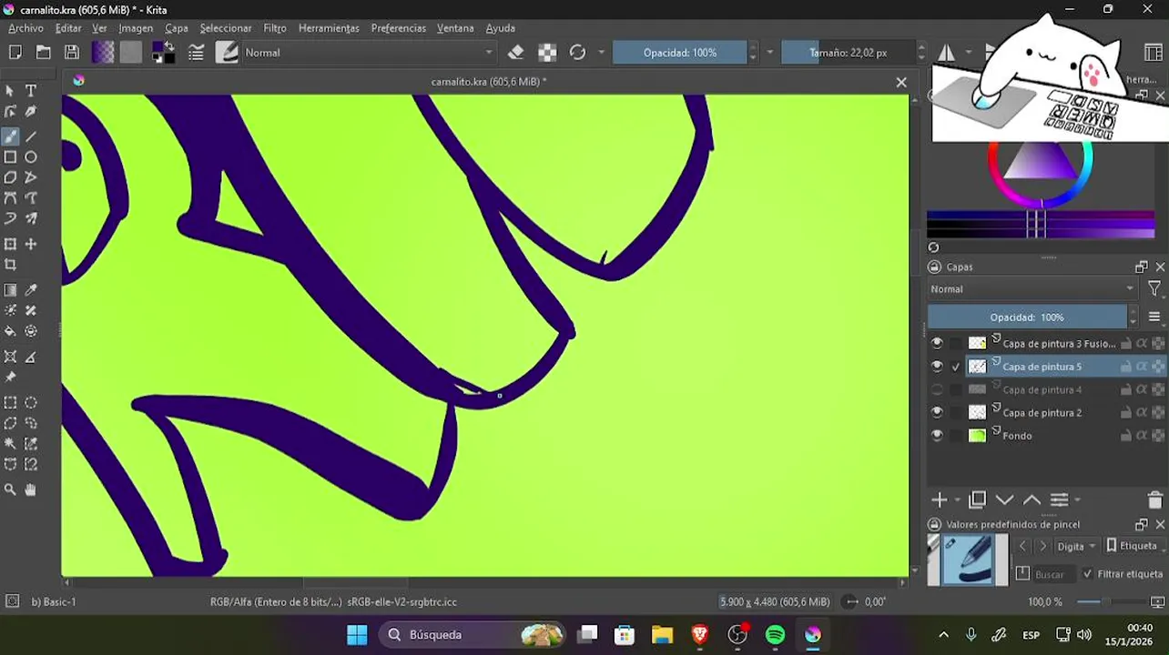Open the layer filter funnel menu

(x=1154, y=288)
